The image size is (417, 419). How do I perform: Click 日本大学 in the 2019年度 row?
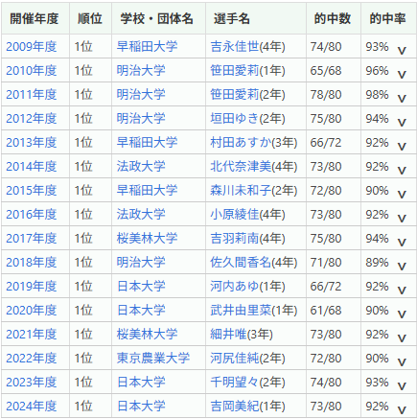pos(141,287)
